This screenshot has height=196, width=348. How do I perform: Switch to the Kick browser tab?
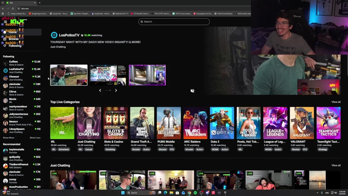click(x=21, y=3)
